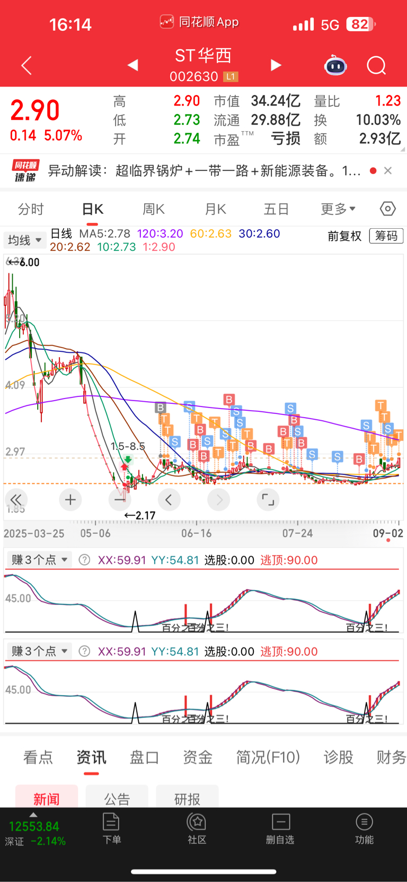Tap the L1 level badge
407x882 pixels.
tap(230, 77)
